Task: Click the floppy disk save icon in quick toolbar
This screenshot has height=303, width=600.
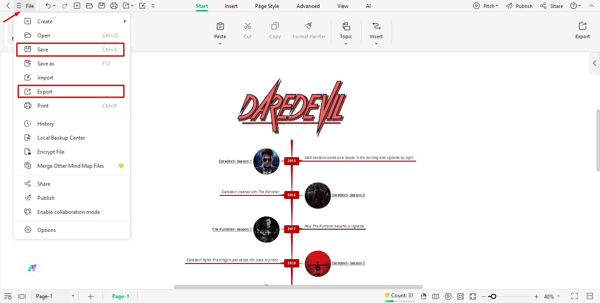Action: coord(102,6)
